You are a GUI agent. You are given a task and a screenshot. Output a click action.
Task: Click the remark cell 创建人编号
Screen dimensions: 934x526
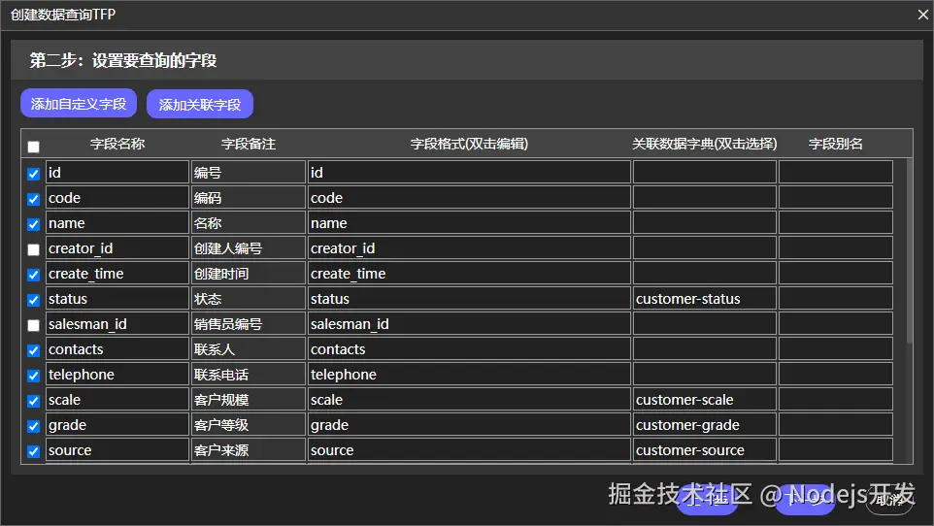coord(249,247)
